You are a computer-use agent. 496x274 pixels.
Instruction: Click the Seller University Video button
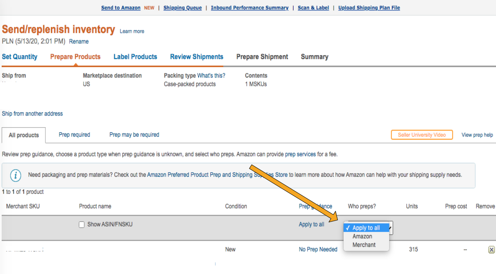(x=421, y=135)
